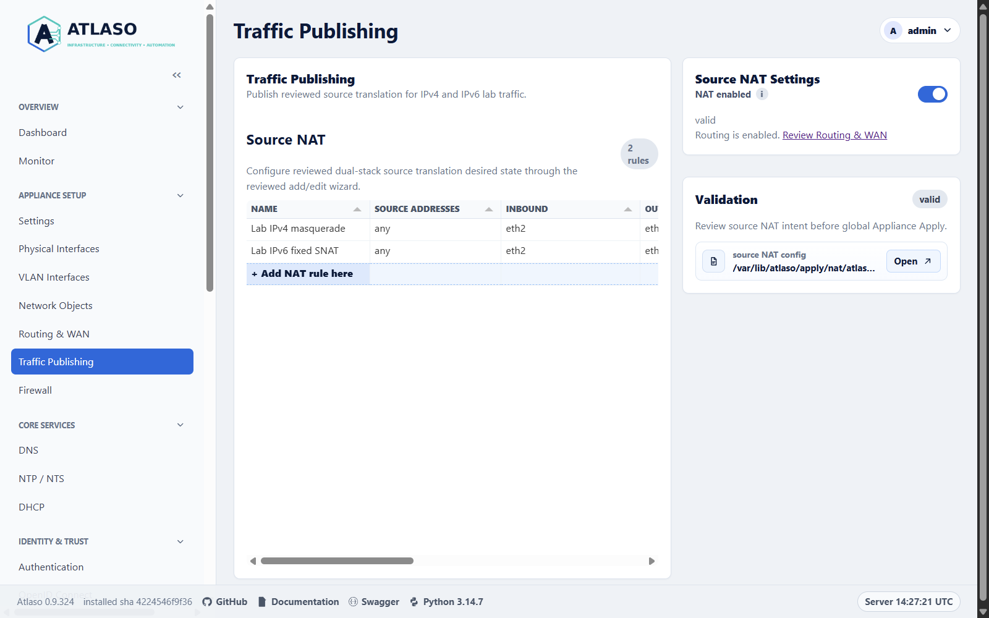Open Physical Interfaces page

pos(102,249)
